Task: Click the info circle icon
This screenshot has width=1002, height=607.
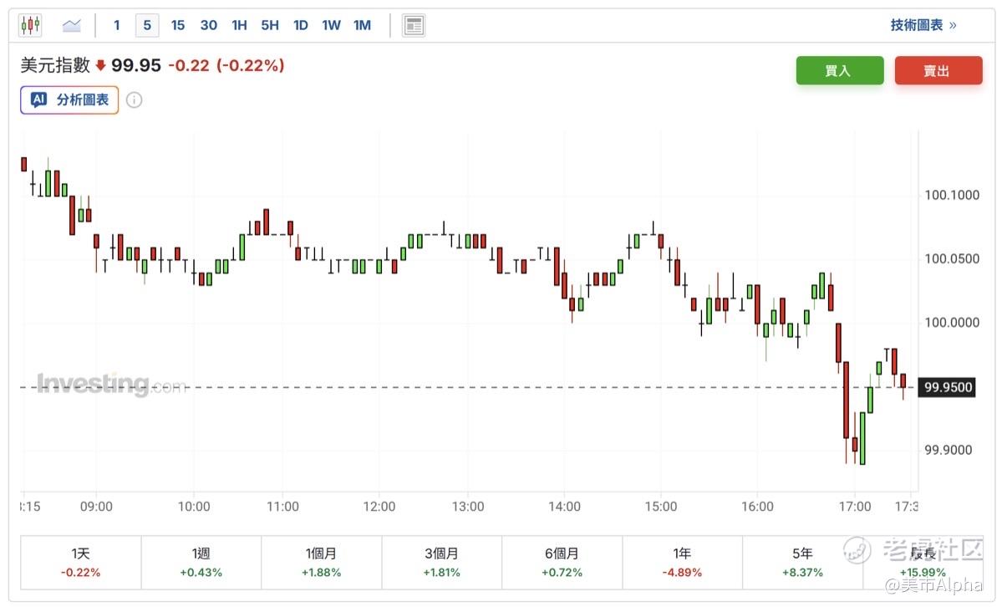Action: pos(134,100)
